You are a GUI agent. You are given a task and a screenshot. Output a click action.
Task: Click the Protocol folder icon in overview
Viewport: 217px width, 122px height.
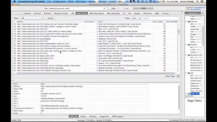tap(189, 45)
